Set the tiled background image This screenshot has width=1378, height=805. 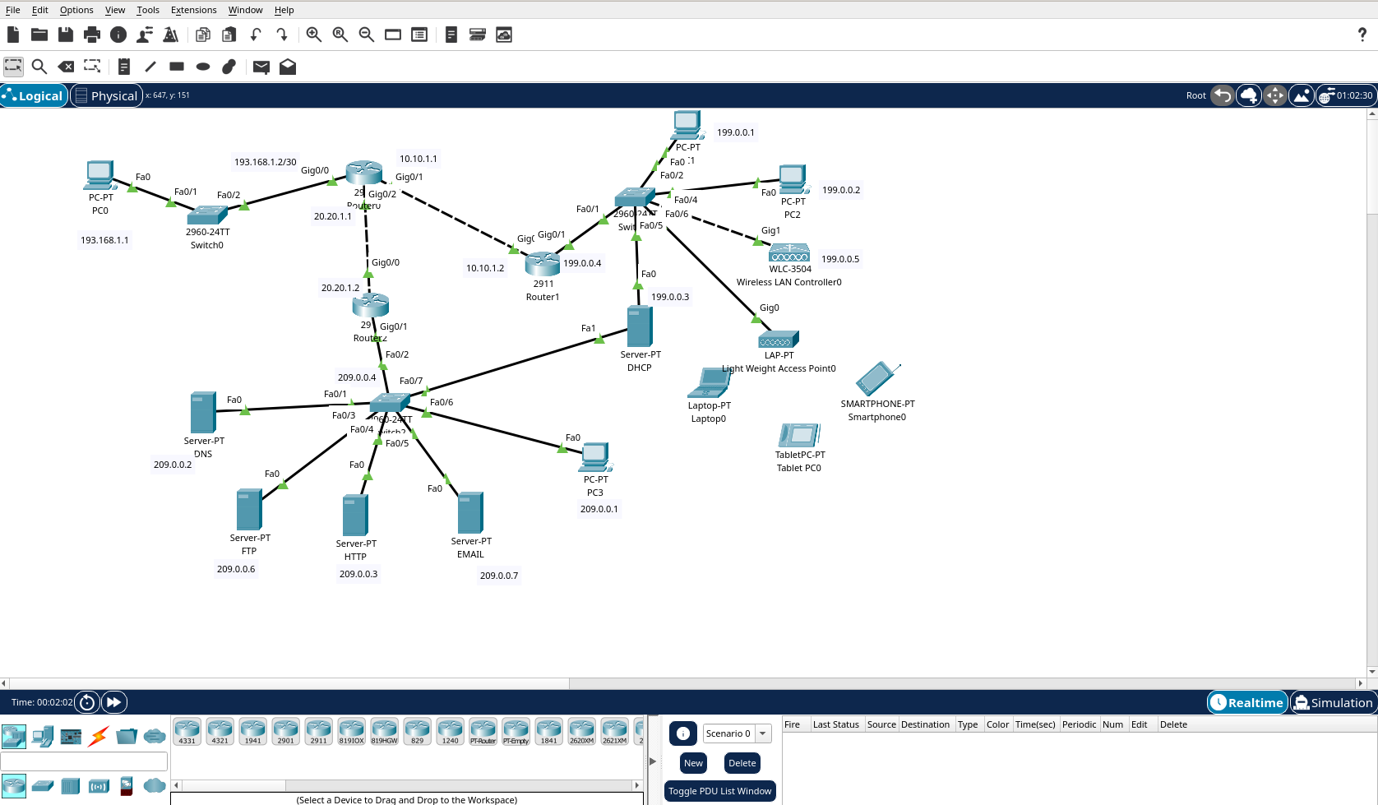[1302, 95]
